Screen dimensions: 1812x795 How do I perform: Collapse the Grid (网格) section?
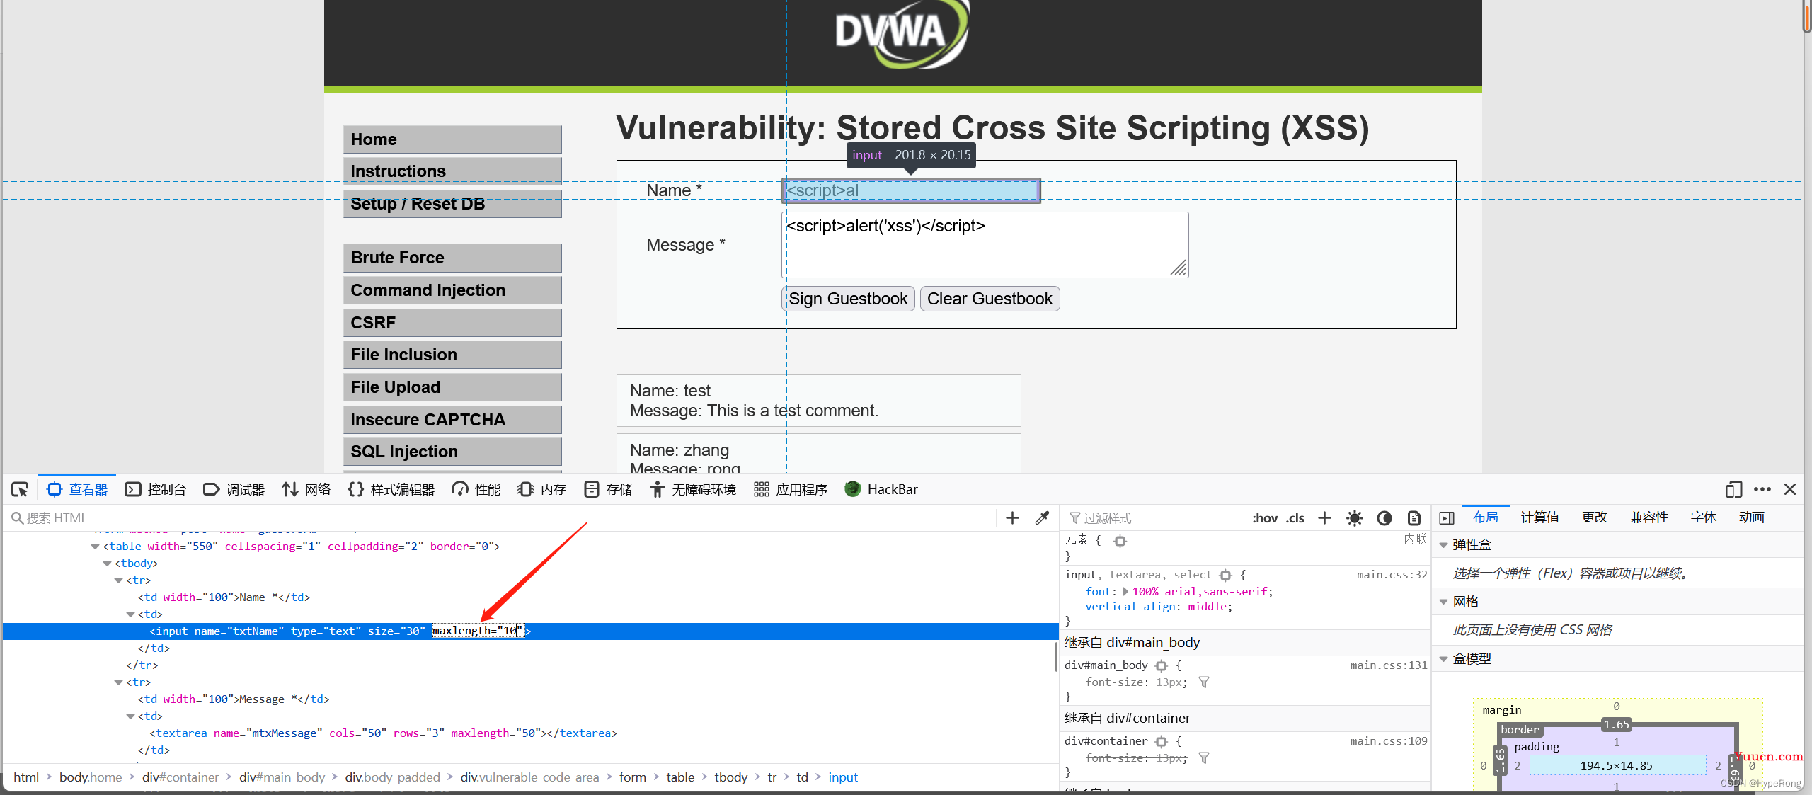tap(1443, 602)
